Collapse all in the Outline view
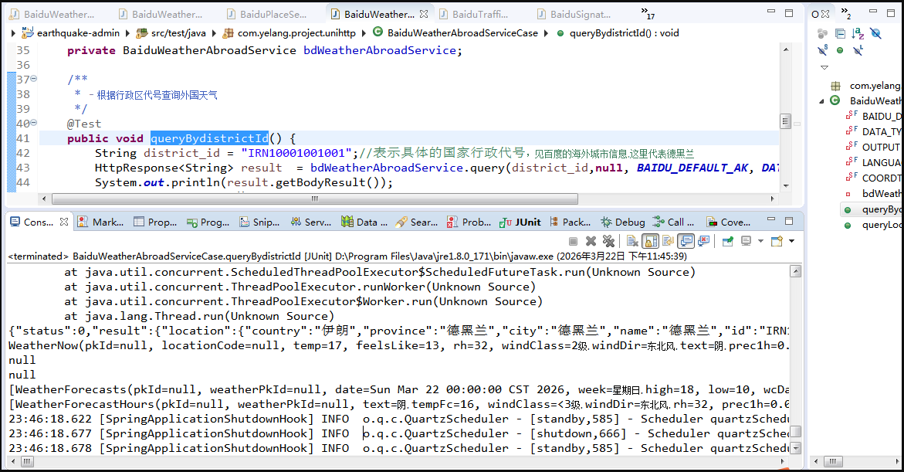This screenshot has height=472, width=904. pyautogui.click(x=840, y=33)
